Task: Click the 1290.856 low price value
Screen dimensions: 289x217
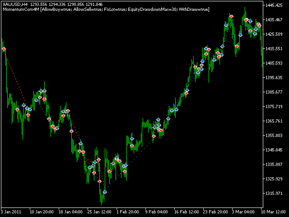Action: tap(75, 4)
